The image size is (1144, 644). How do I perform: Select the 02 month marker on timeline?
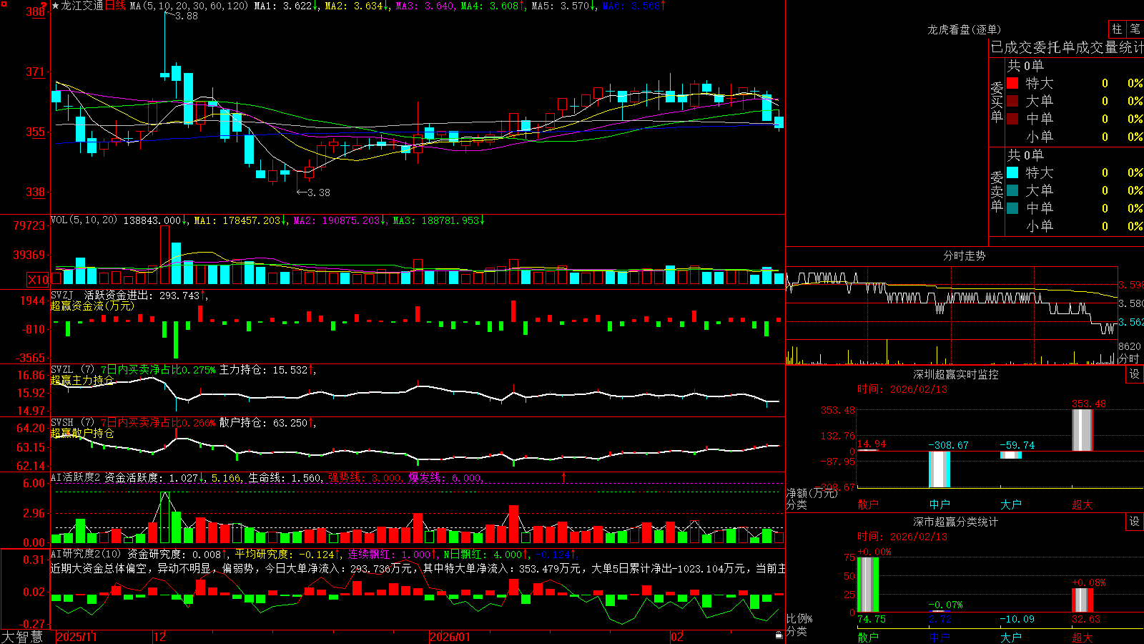coord(677,637)
